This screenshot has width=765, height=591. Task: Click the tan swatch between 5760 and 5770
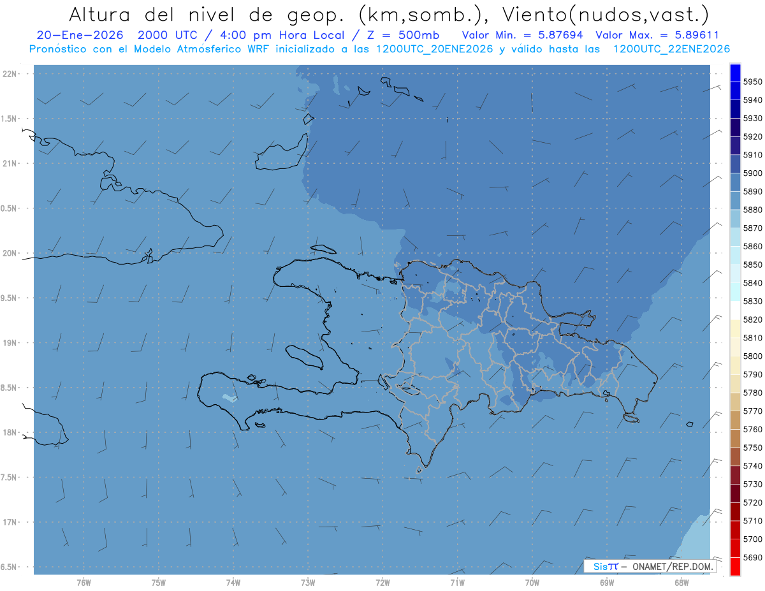pos(735,420)
